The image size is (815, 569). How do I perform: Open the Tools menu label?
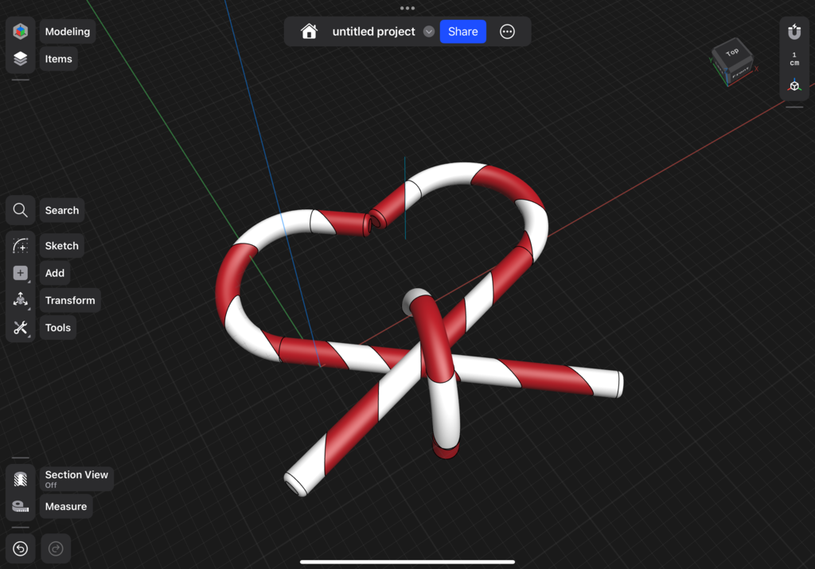[57, 327]
